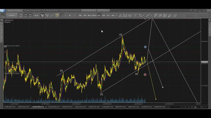This screenshot has height=118, width=211.
Task: Zoom in with the plus icon
Action: click(70, 15)
